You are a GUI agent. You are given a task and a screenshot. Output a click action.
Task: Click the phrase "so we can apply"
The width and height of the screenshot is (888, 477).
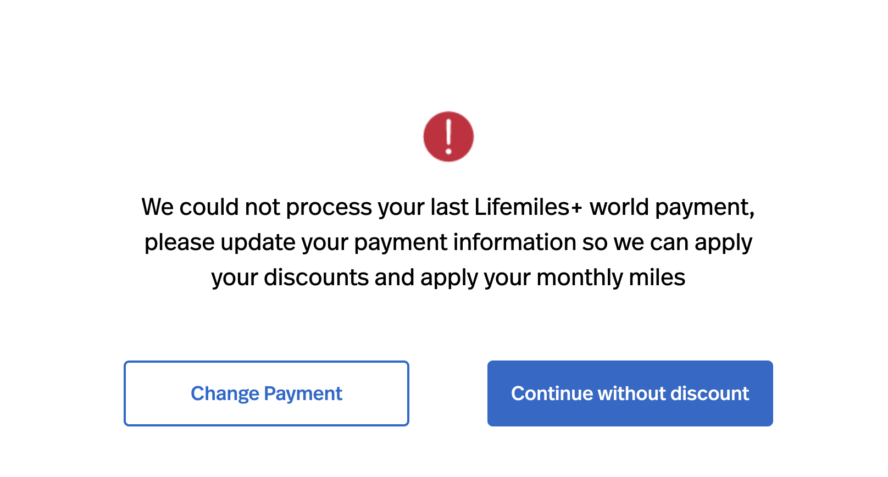[667, 243]
